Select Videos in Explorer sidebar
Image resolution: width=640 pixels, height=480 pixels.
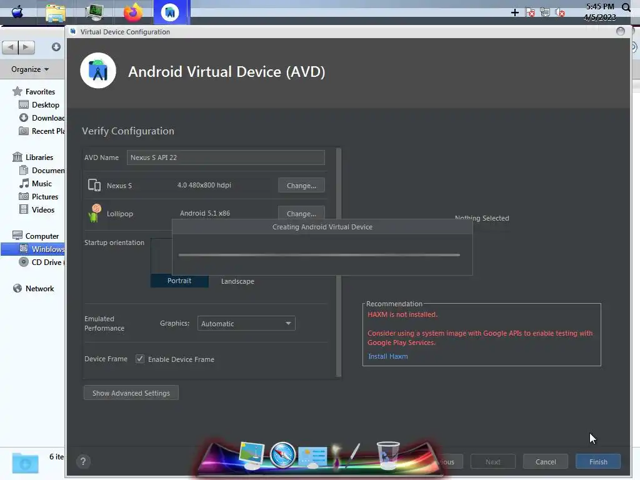click(x=37, y=209)
